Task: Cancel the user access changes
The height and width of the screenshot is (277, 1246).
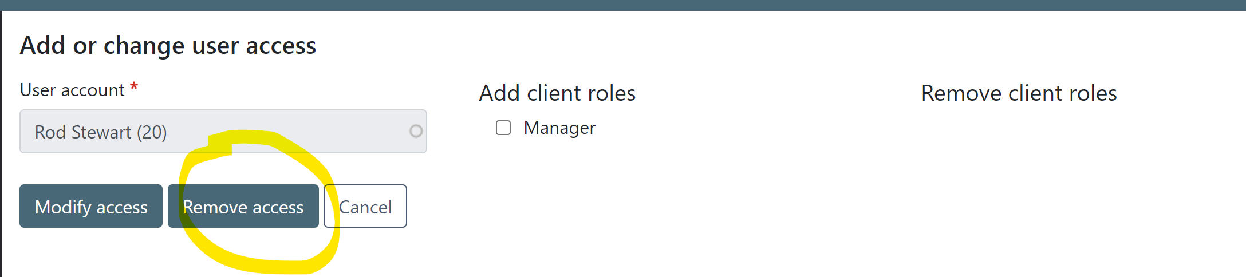Action: pos(365,206)
